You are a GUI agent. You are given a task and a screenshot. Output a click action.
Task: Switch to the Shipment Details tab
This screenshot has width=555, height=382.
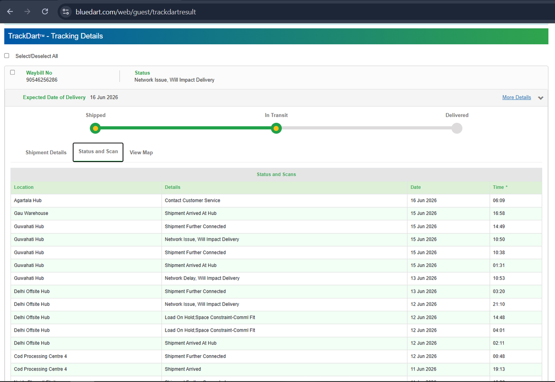click(46, 152)
